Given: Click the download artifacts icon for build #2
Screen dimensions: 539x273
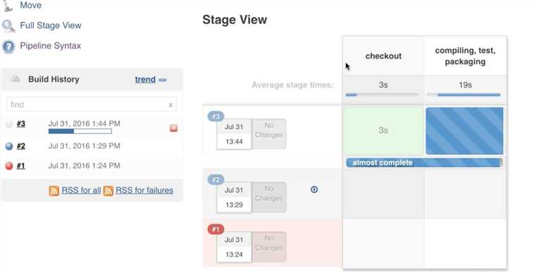Looking at the screenshot, I should (314, 189).
